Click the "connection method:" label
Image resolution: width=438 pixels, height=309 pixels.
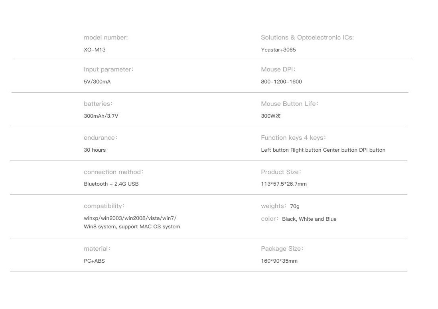[x=113, y=172]
